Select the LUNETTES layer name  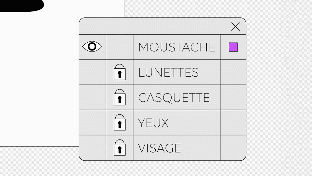click(168, 72)
